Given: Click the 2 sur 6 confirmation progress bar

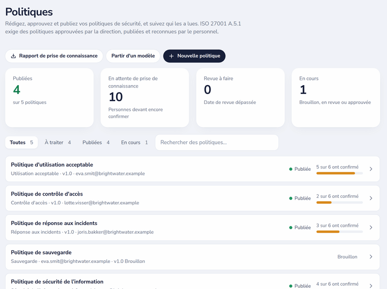Looking at the screenshot, I should [x=340, y=202].
